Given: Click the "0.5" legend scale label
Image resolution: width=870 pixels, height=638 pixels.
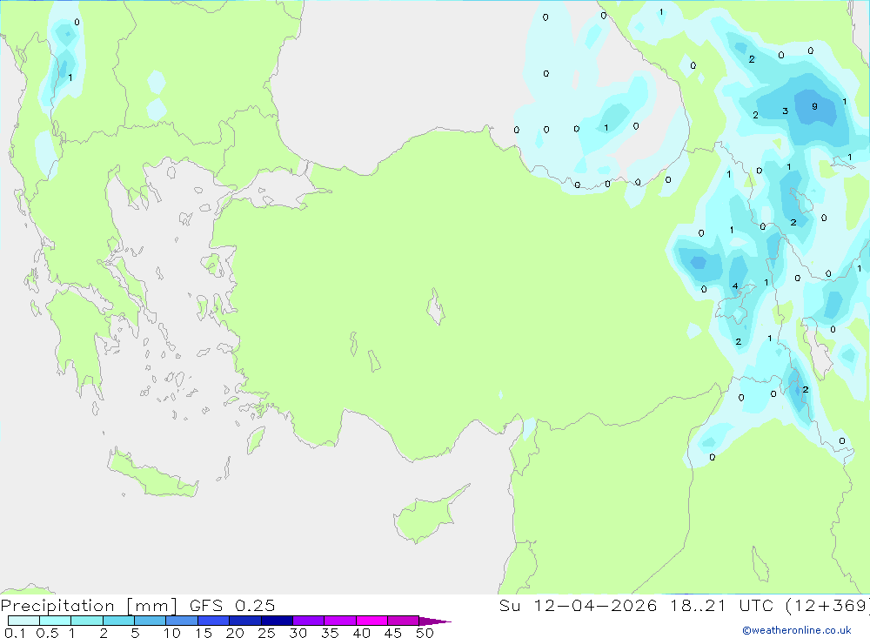Looking at the screenshot, I should tap(47, 633).
